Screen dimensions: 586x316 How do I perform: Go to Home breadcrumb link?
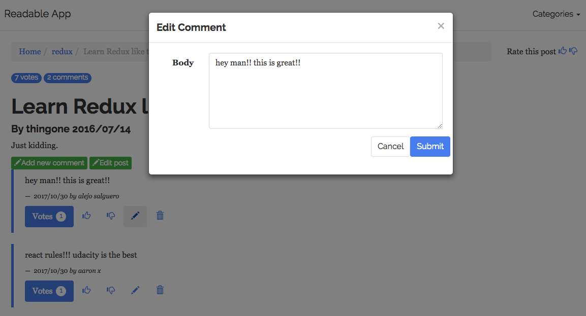(30, 52)
